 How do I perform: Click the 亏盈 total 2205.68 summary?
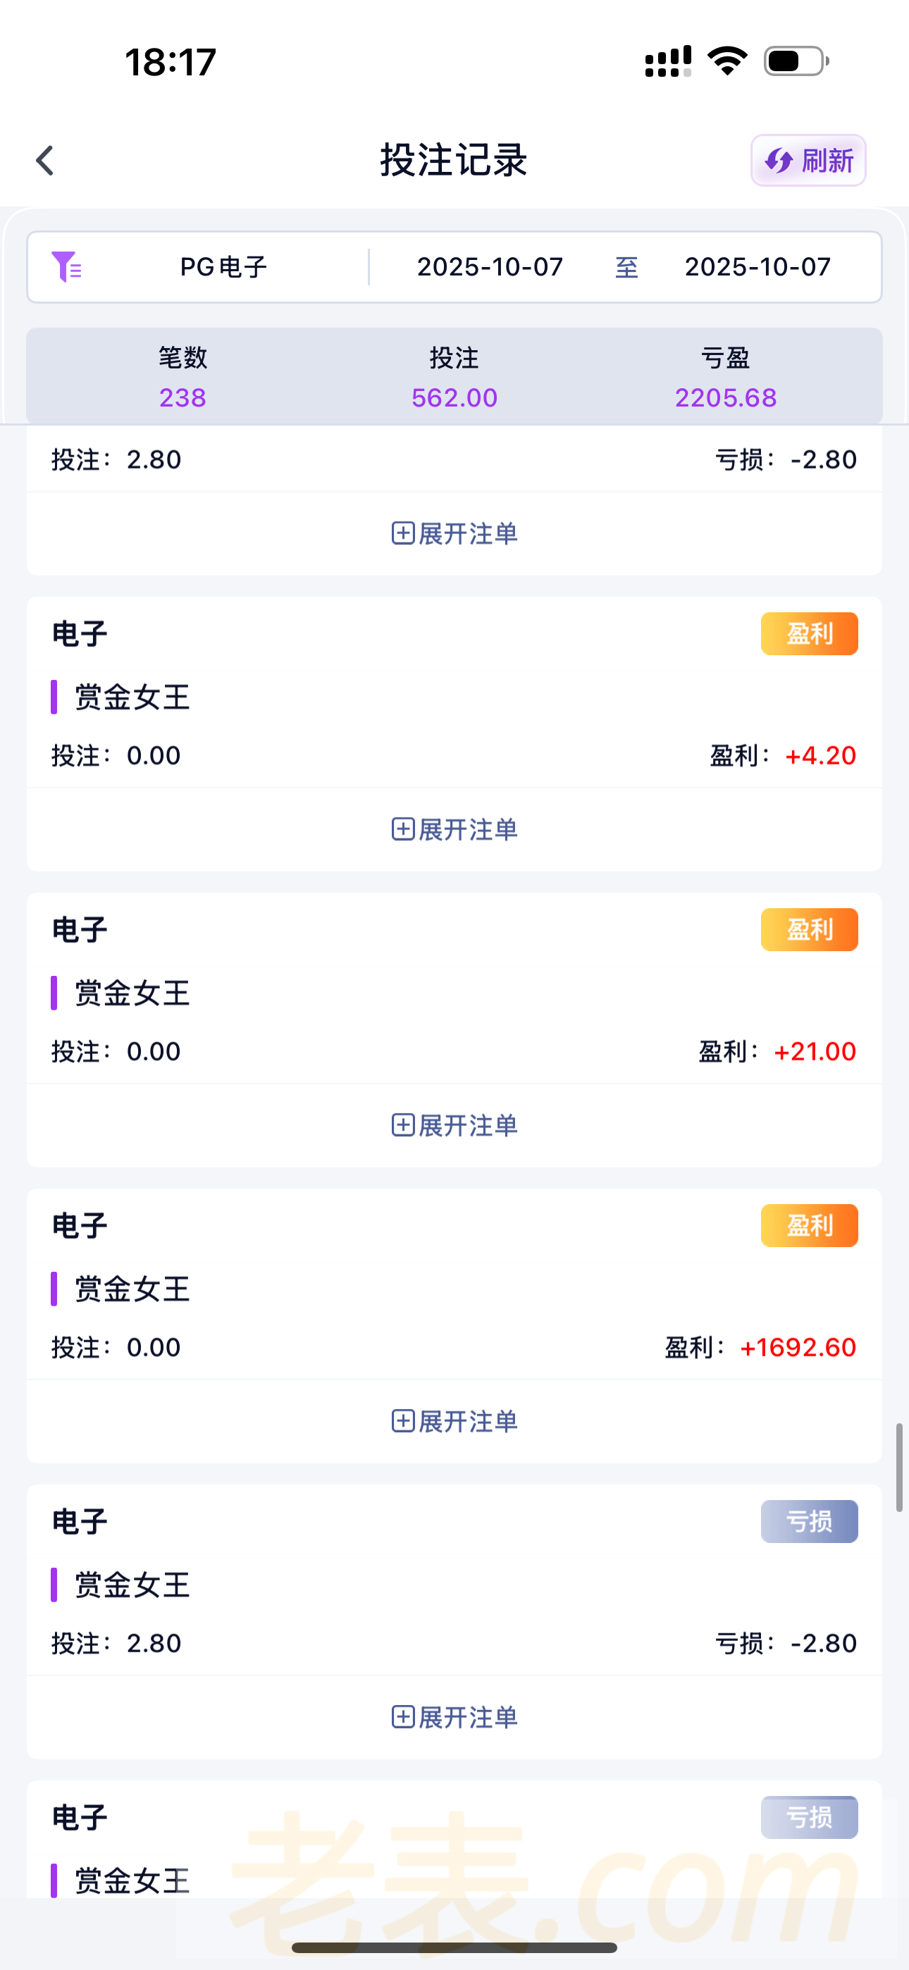coord(725,397)
